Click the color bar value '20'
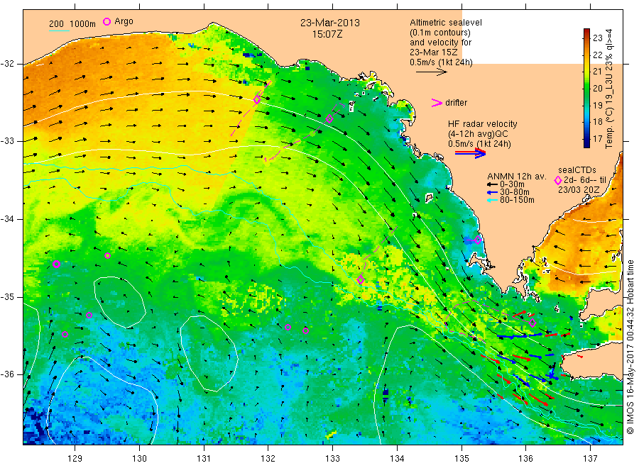 [597, 89]
